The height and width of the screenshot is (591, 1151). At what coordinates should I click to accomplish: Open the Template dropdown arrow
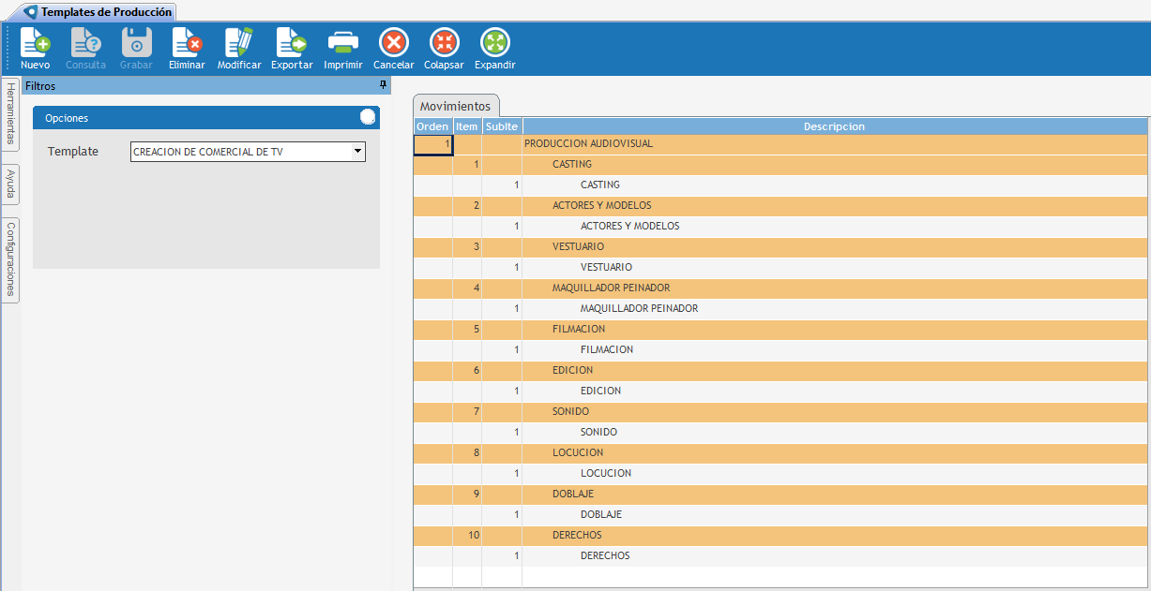[357, 152]
